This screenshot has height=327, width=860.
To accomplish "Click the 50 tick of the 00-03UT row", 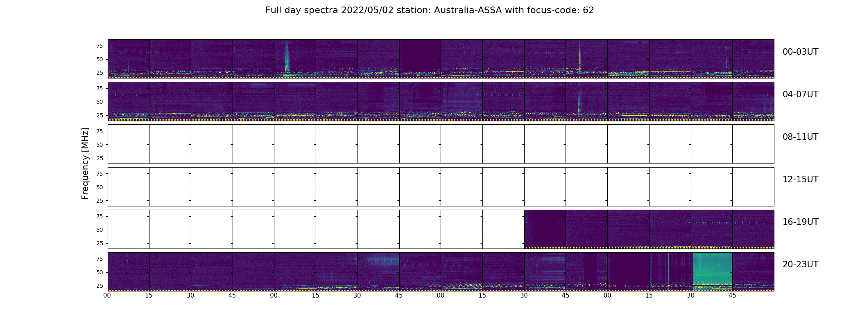I will [100, 59].
